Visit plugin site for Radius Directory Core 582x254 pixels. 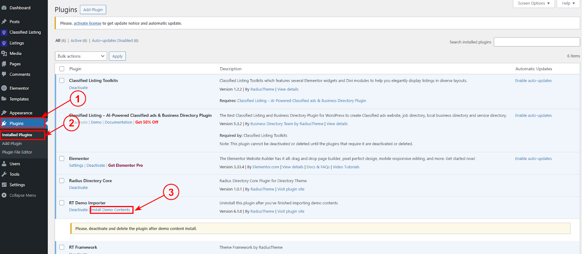(291, 189)
